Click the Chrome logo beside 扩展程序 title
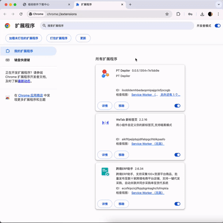 point(7,26)
